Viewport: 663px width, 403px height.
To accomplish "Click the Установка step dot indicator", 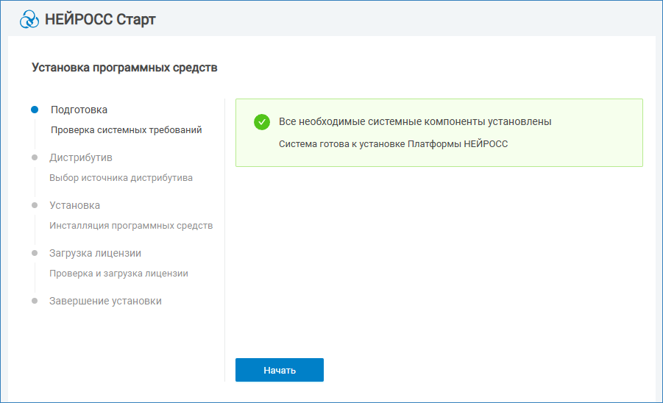I will (x=35, y=205).
